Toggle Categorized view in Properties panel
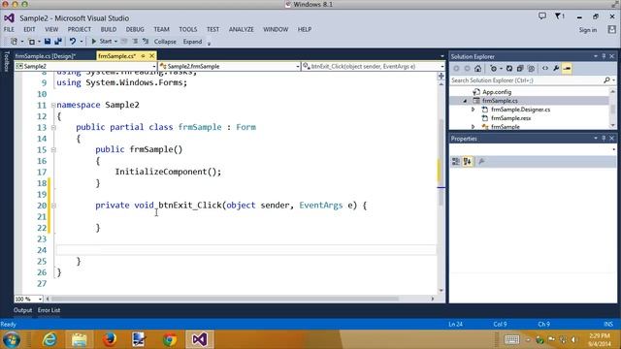621x349 pixels. click(x=456, y=162)
